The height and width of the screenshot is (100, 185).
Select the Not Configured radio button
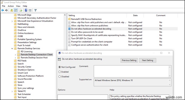[x=59, y=67]
